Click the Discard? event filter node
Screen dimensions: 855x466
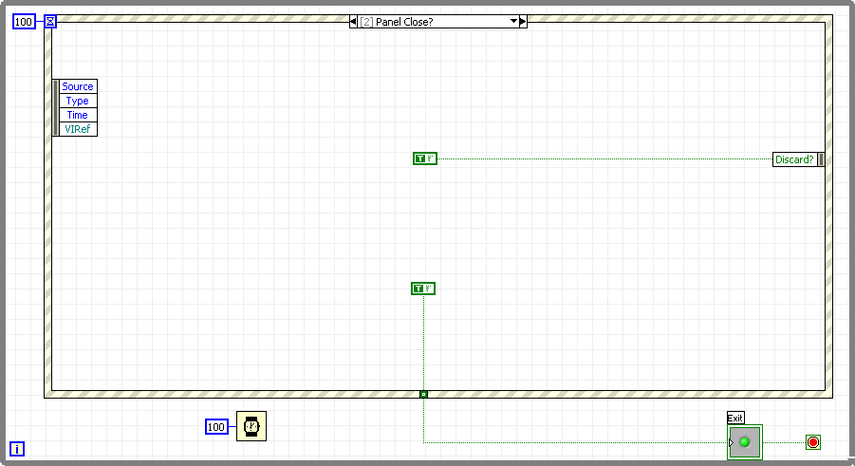pos(795,159)
